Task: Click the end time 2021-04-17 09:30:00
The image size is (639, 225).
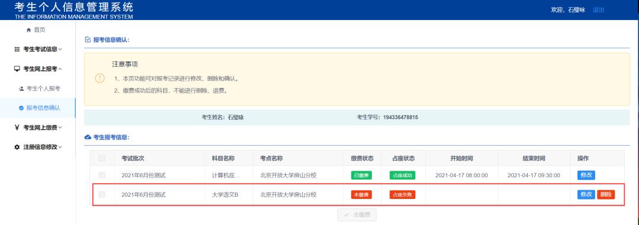Action: (534, 175)
